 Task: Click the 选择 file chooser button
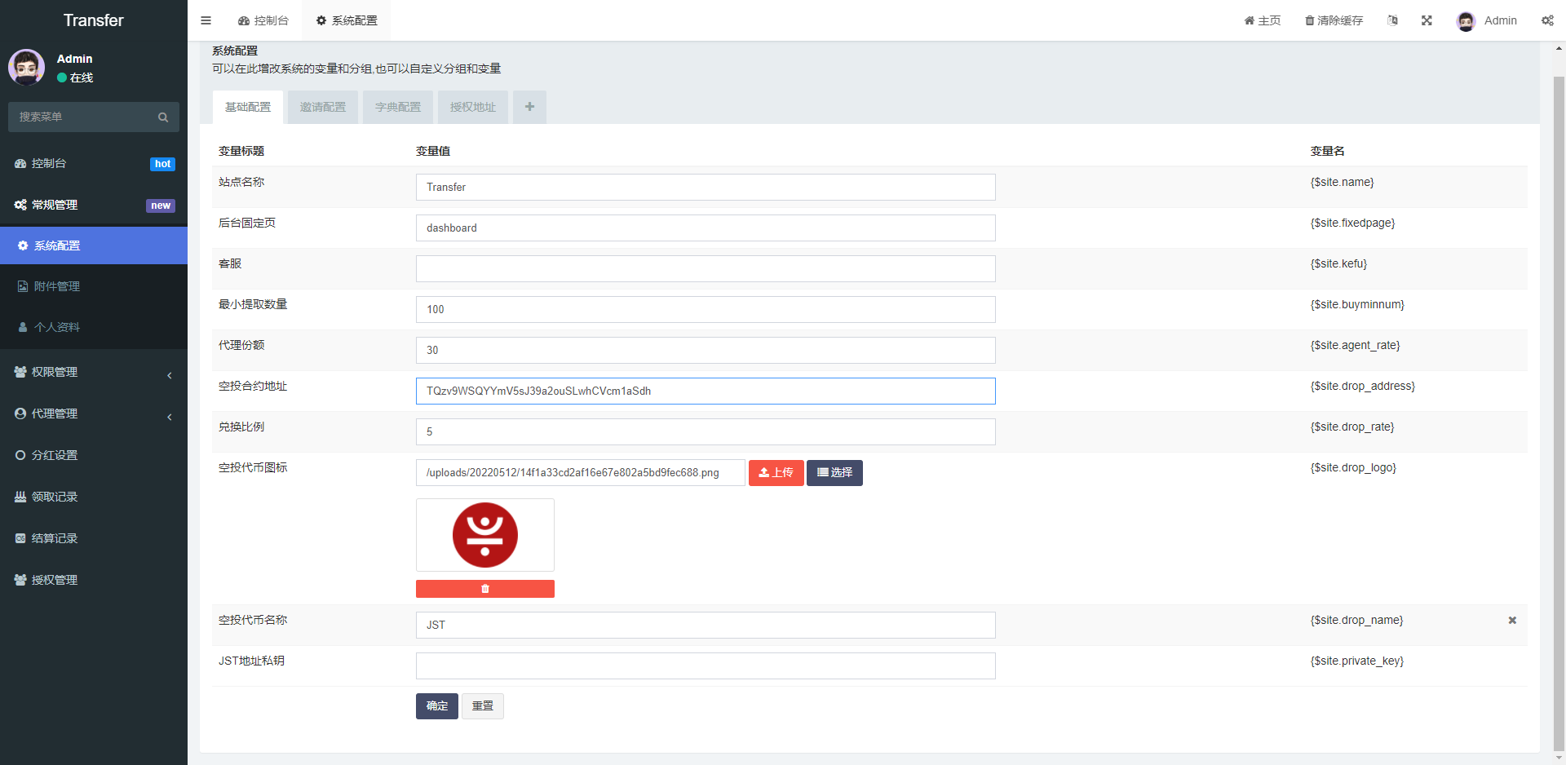tap(834, 473)
